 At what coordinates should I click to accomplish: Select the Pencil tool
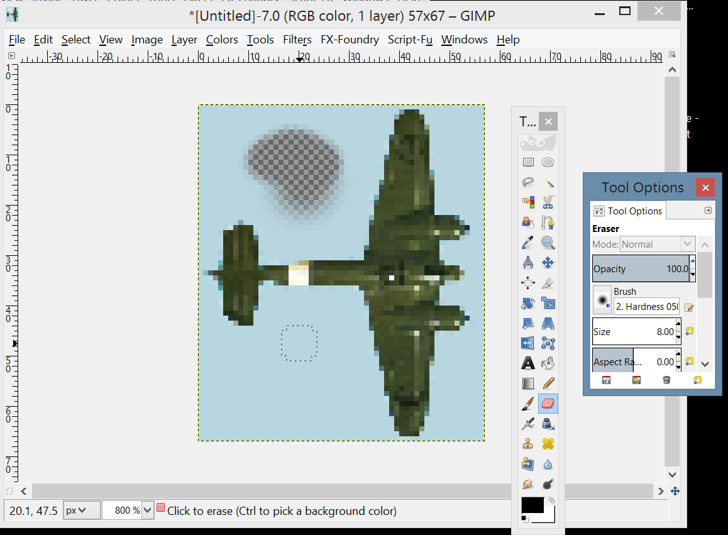point(548,383)
